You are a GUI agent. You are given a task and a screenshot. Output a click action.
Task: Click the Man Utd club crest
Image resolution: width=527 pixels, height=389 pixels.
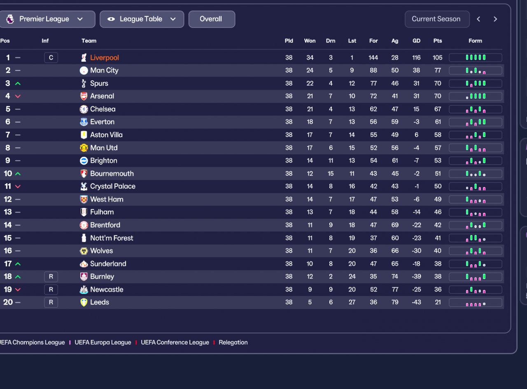pos(84,148)
